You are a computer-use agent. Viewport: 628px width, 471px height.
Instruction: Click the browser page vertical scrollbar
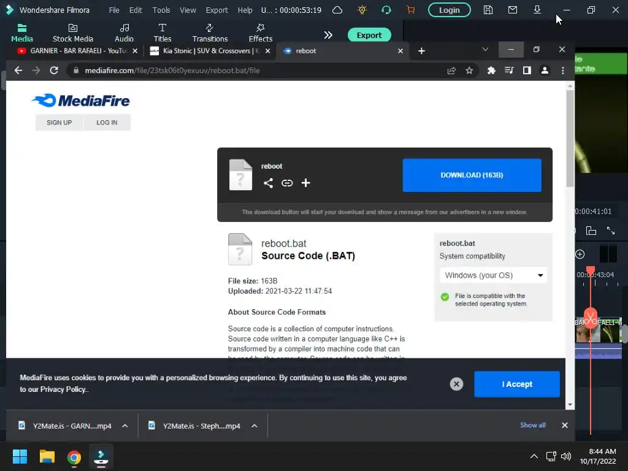[570, 138]
